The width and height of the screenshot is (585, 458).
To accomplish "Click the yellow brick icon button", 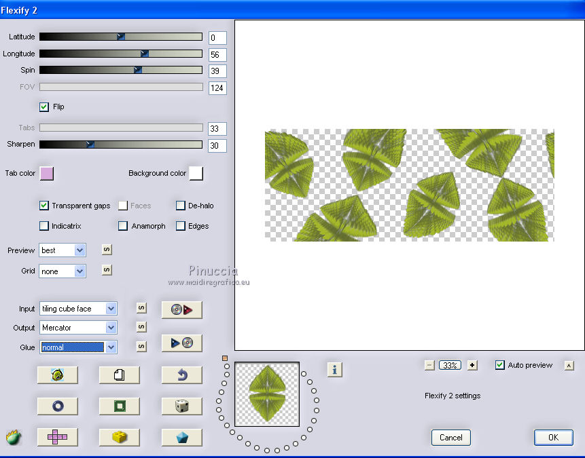I will click(120, 437).
